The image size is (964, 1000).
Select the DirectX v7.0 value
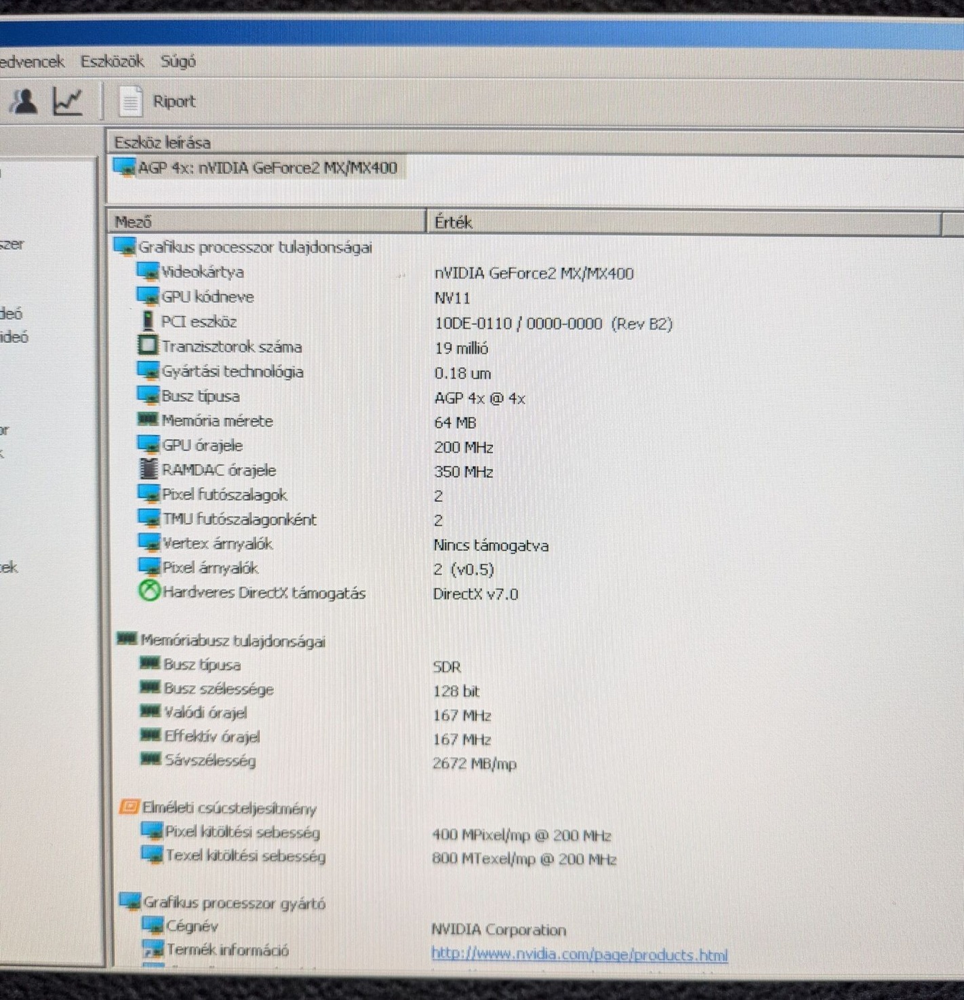[x=475, y=594]
